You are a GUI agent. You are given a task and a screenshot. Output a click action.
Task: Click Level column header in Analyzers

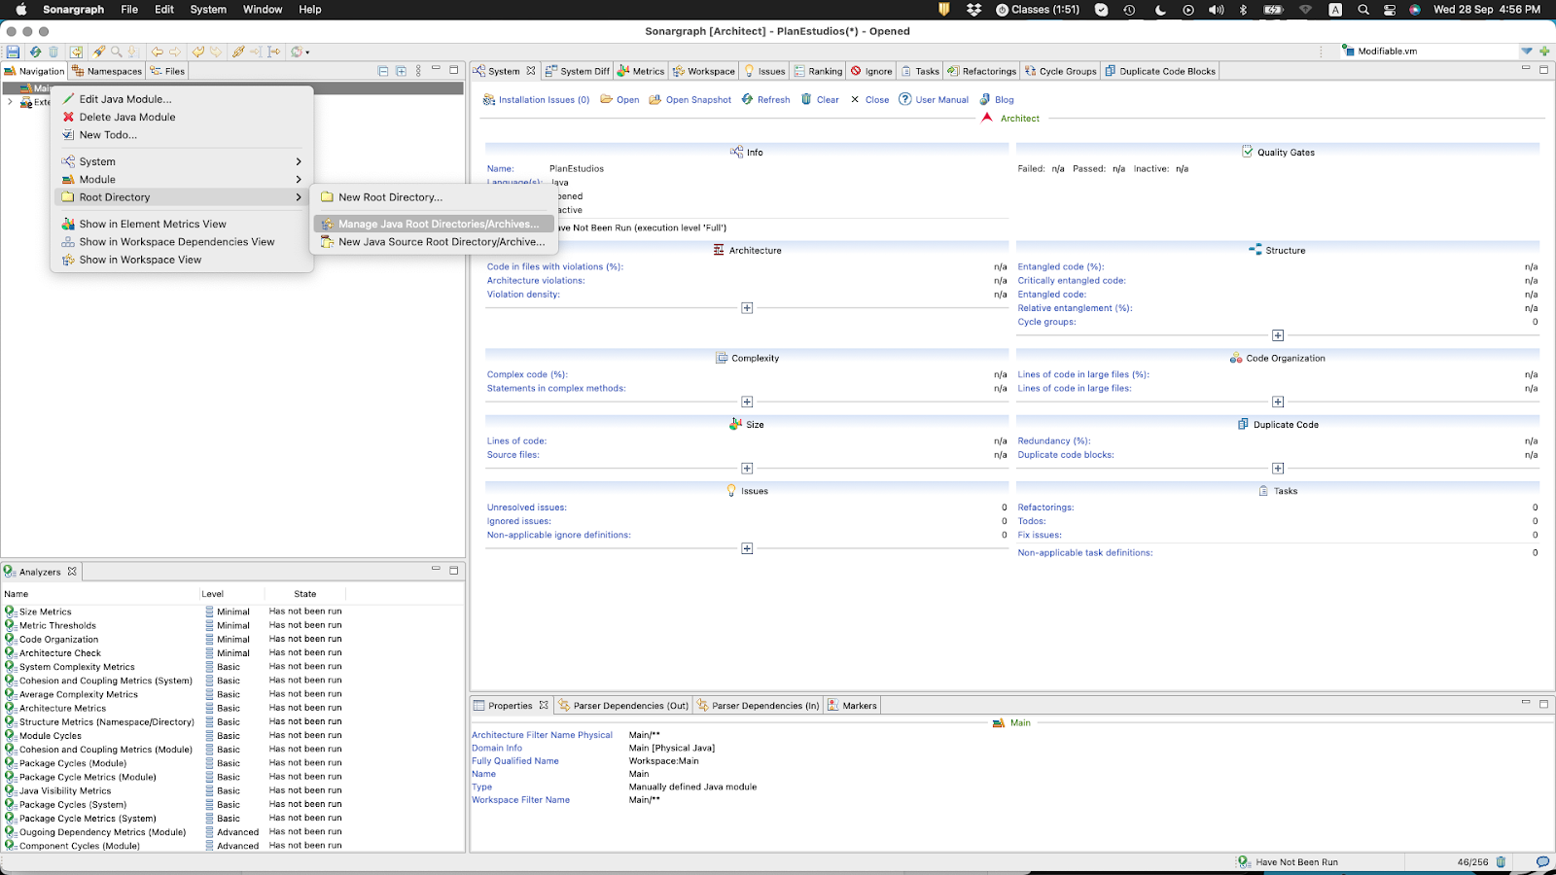tap(231, 594)
